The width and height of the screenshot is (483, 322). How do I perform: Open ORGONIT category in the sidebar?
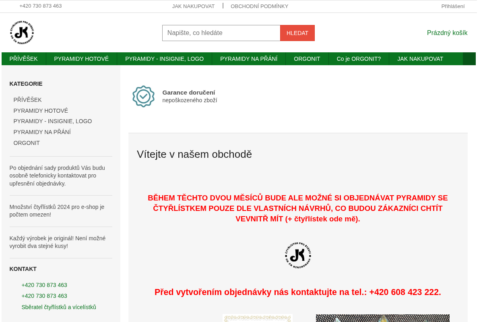point(27,143)
